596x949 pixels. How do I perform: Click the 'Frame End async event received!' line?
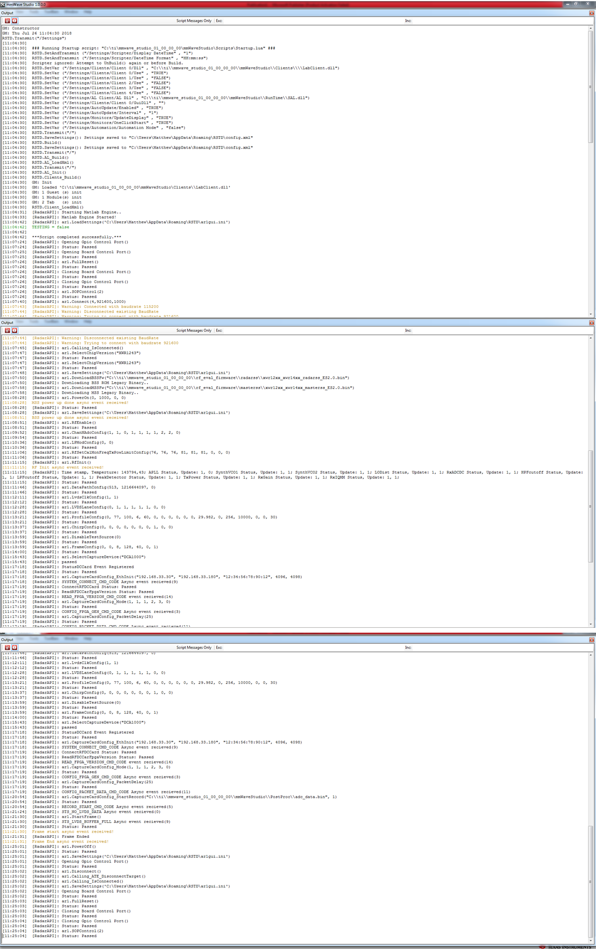56,842
